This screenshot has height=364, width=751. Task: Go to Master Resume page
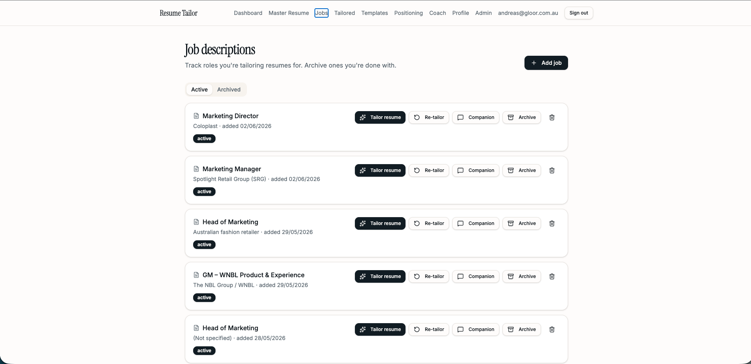(289, 13)
